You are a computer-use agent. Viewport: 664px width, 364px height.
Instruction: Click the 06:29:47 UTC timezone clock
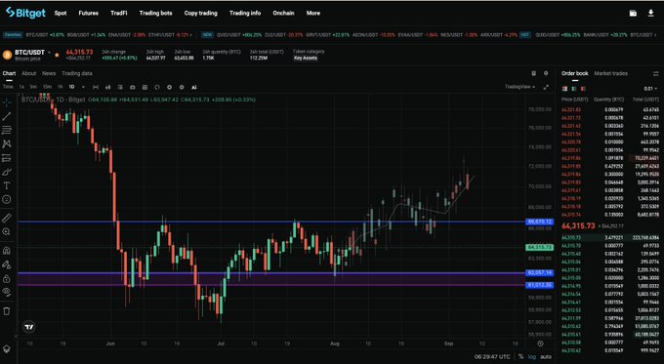(492, 357)
